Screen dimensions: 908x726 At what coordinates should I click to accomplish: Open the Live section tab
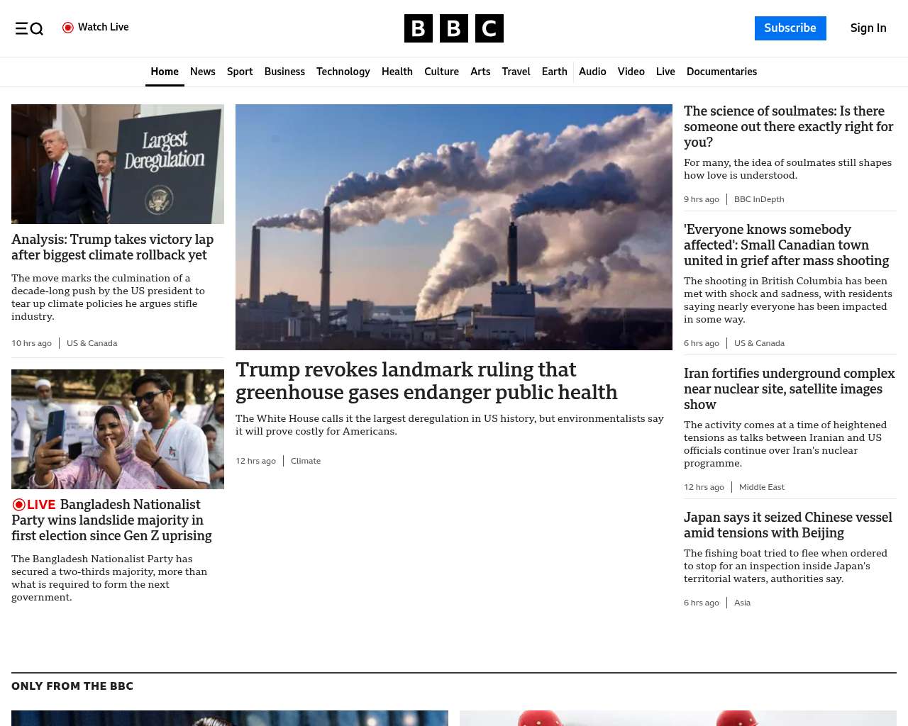tap(665, 72)
